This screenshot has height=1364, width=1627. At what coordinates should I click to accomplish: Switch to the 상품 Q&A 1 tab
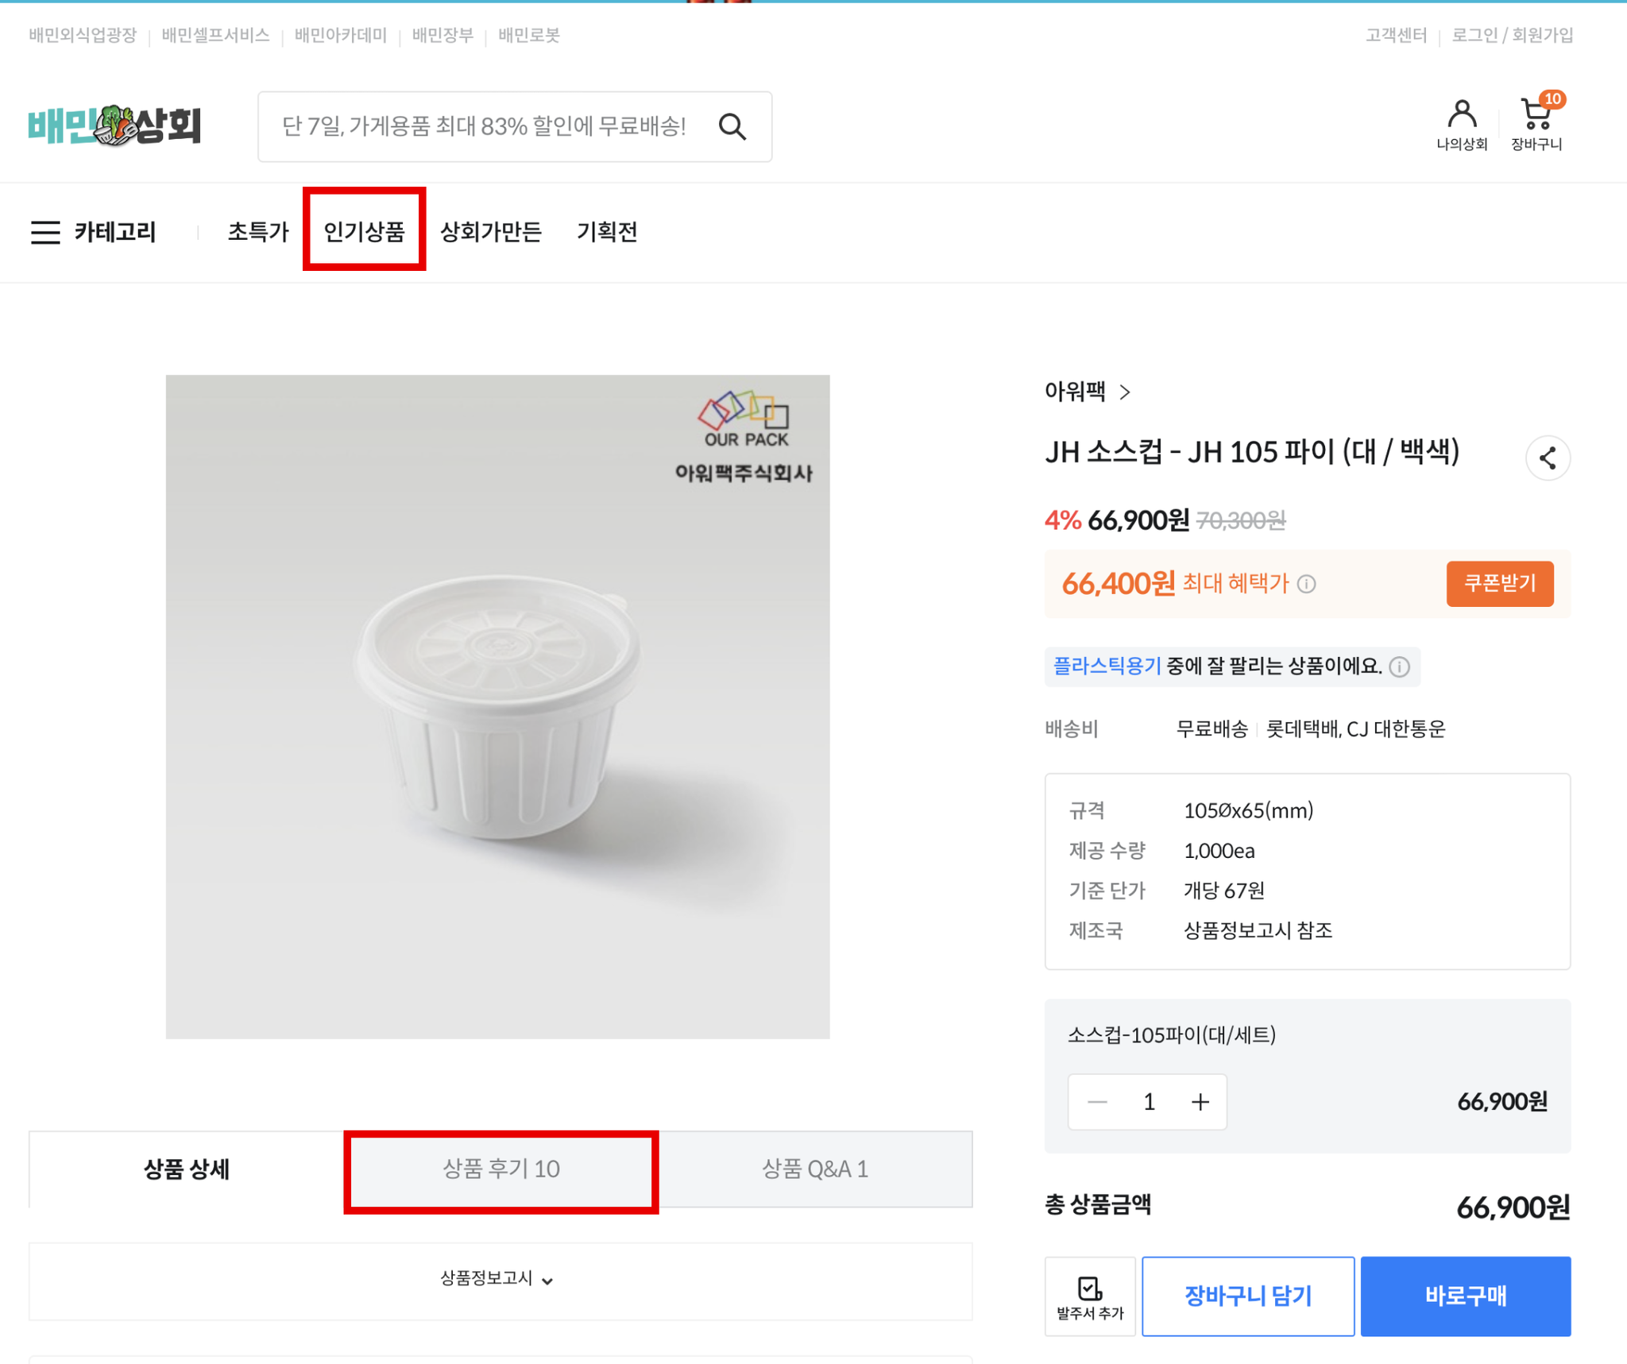(815, 1169)
